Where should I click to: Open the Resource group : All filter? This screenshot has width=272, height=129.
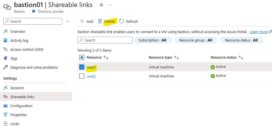pos(196,40)
